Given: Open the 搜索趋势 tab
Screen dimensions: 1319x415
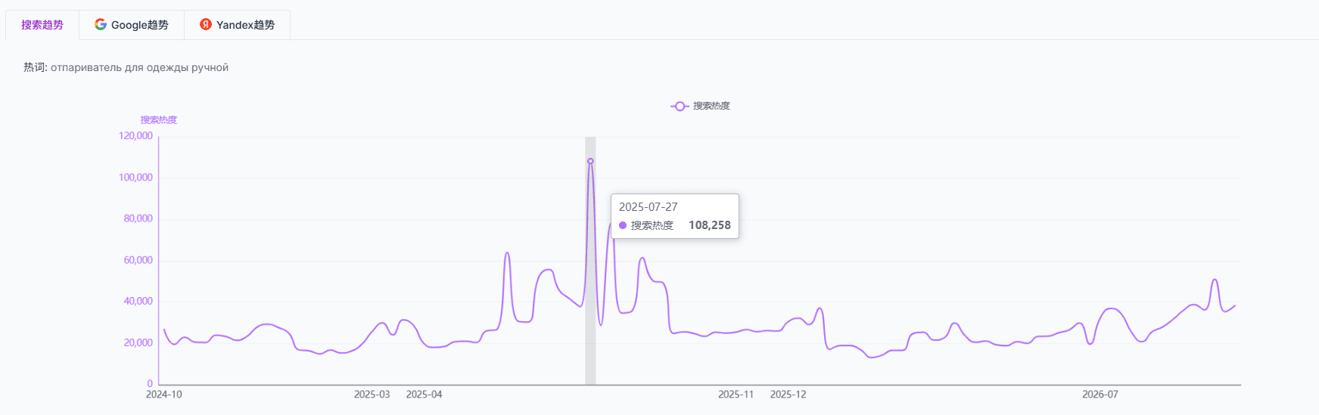Looking at the screenshot, I should coord(42,25).
